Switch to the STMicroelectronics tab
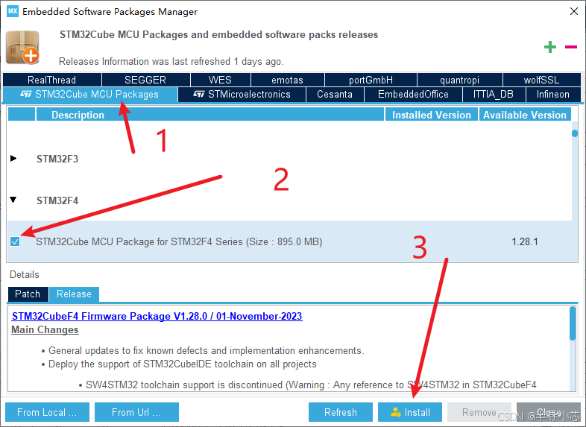The width and height of the screenshot is (586, 427). [242, 95]
